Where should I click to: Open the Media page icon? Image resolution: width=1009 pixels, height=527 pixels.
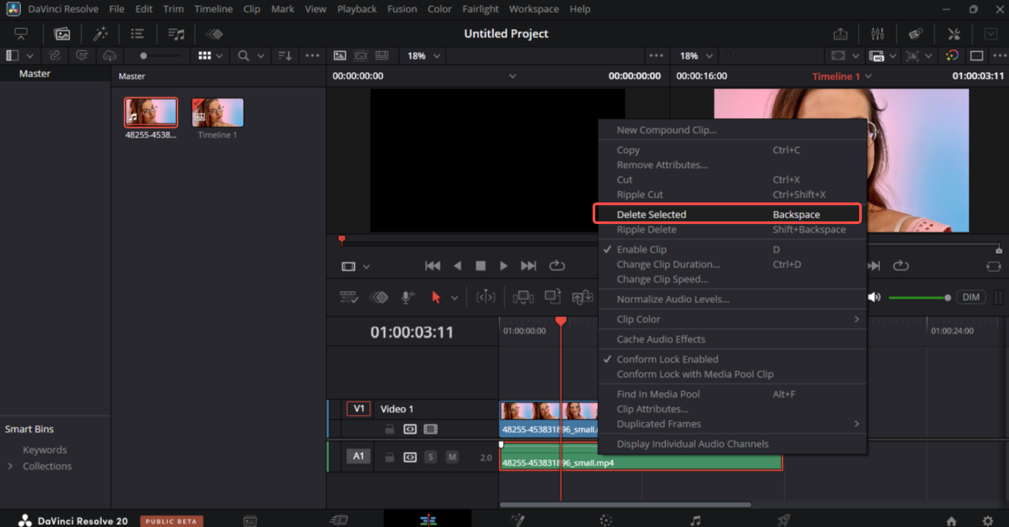[x=250, y=520]
